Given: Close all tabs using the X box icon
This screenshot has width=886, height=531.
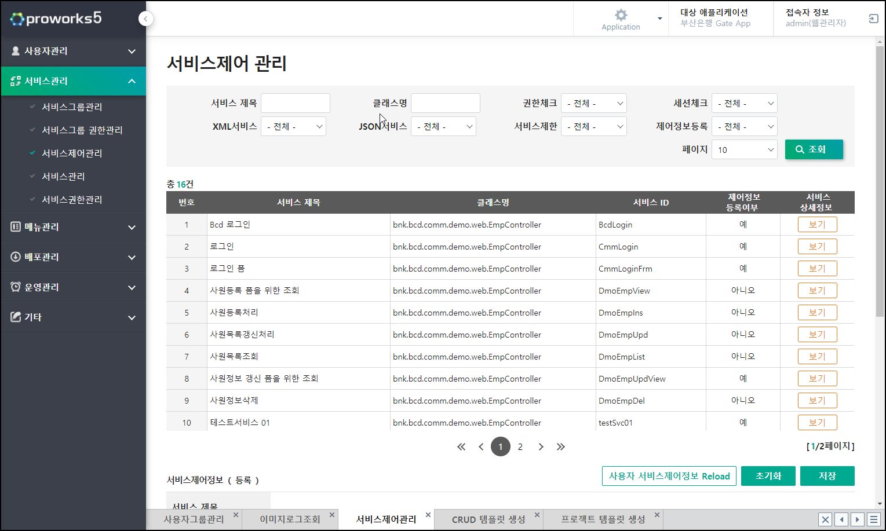Looking at the screenshot, I should pyautogui.click(x=825, y=519).
